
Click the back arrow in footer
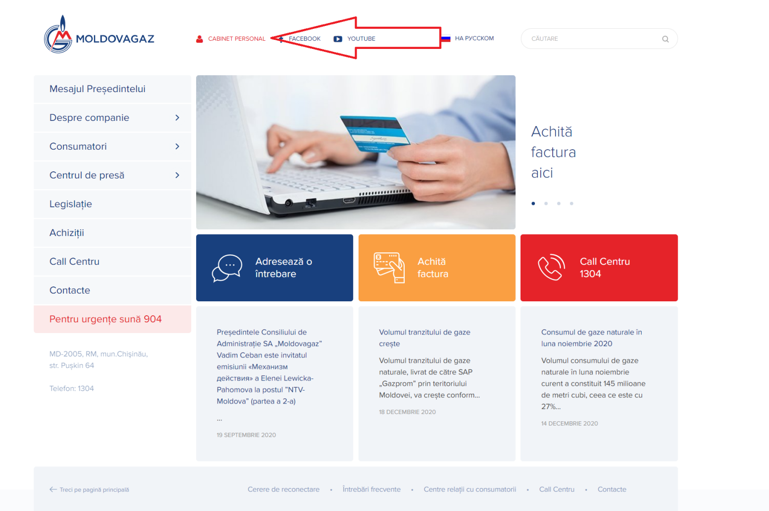(x=53, y=489)
